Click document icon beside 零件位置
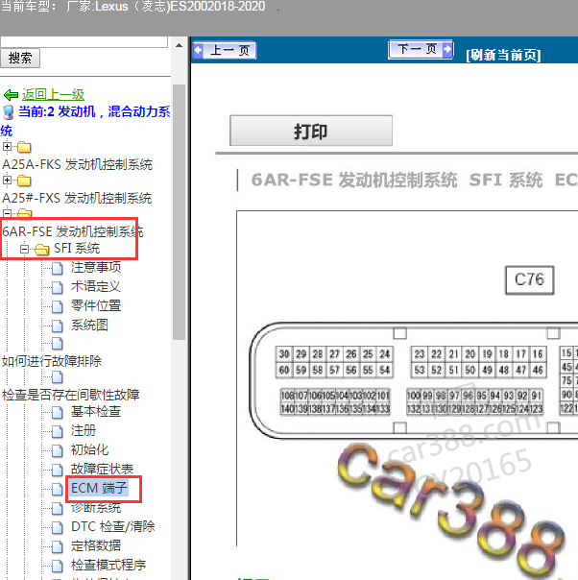 pyautogui.click(x=58, y=307)
